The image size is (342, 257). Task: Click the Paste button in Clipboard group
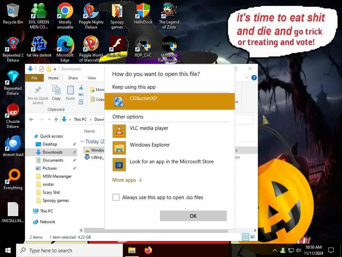click(x=70, y=93)
